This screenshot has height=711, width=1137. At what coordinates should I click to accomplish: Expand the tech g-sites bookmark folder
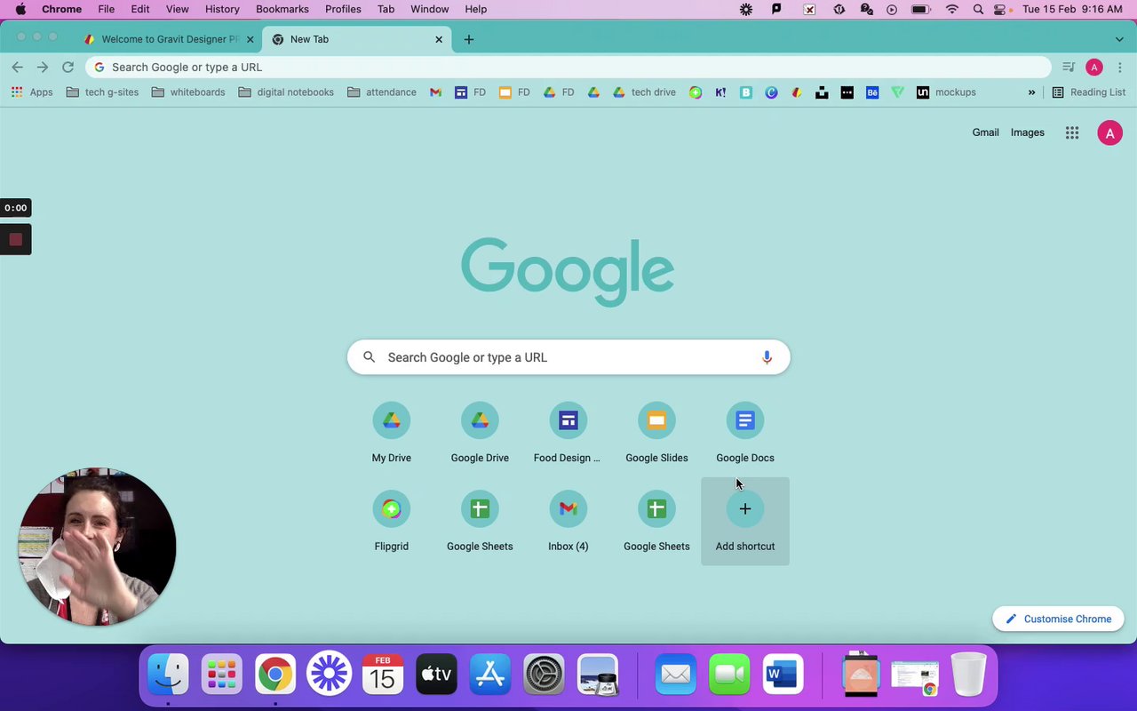tap(102, 92)
